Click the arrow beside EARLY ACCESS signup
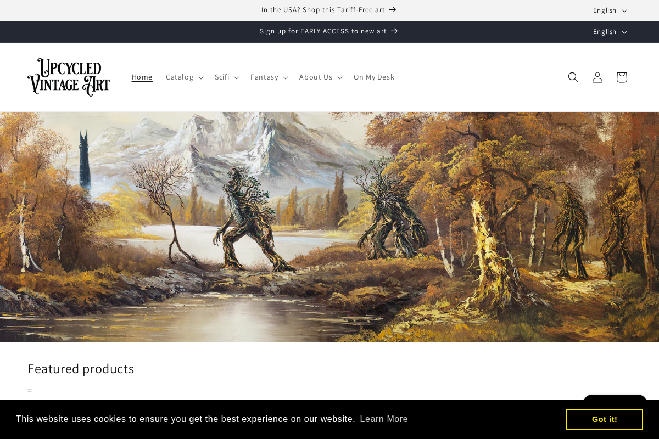The height and width of the screenshot is (439, 659). [x=395, y=31]
